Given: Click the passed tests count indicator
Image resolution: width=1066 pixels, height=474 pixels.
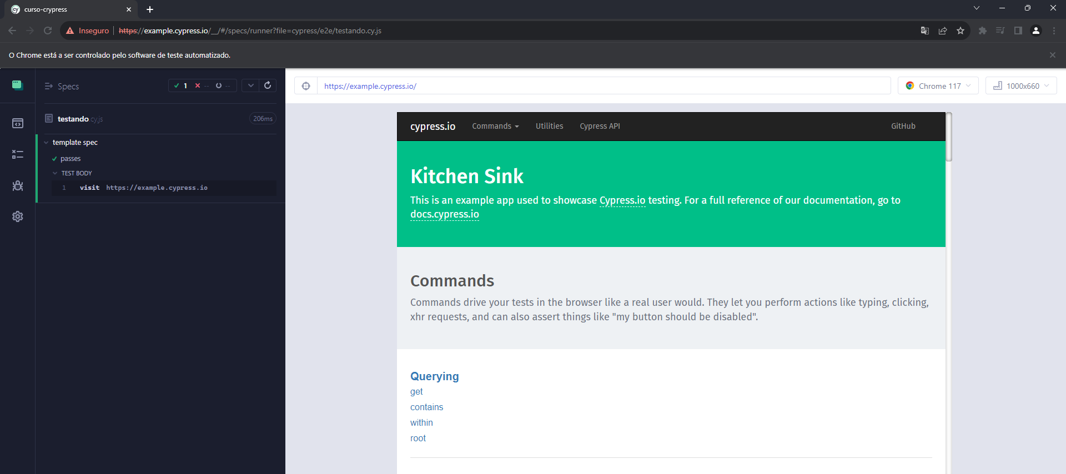Looking at the screenshot, I should [x=180, y=85].
